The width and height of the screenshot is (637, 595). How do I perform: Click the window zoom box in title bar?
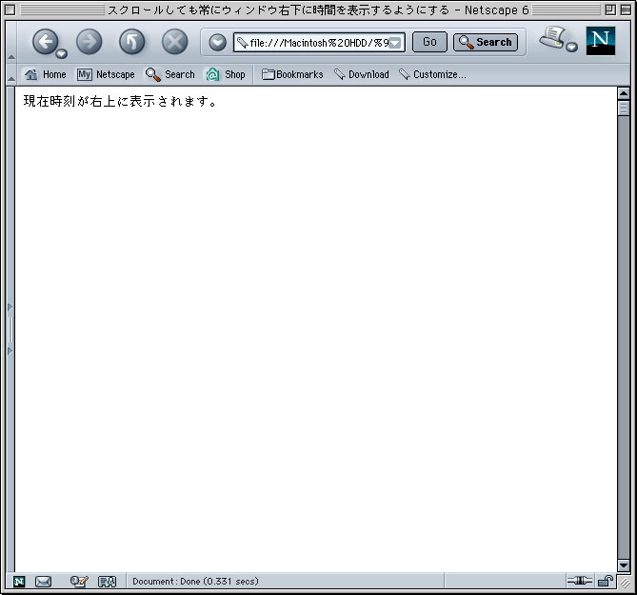pyautogui.click(x=610, y=10)
